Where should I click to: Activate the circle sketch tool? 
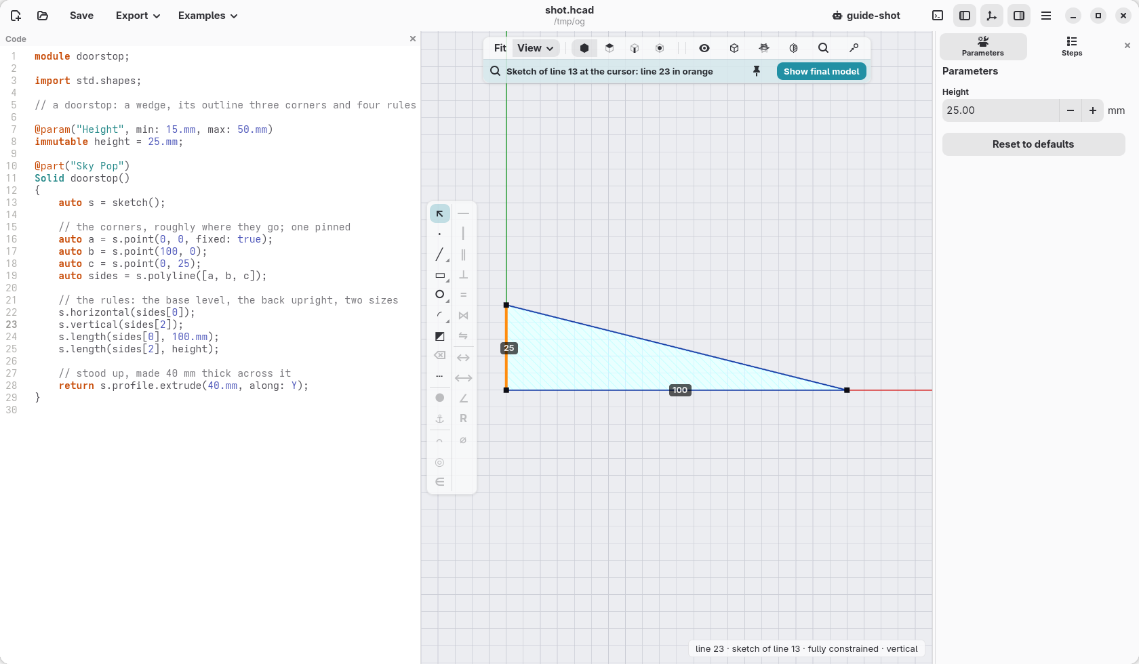click(440, 295)
